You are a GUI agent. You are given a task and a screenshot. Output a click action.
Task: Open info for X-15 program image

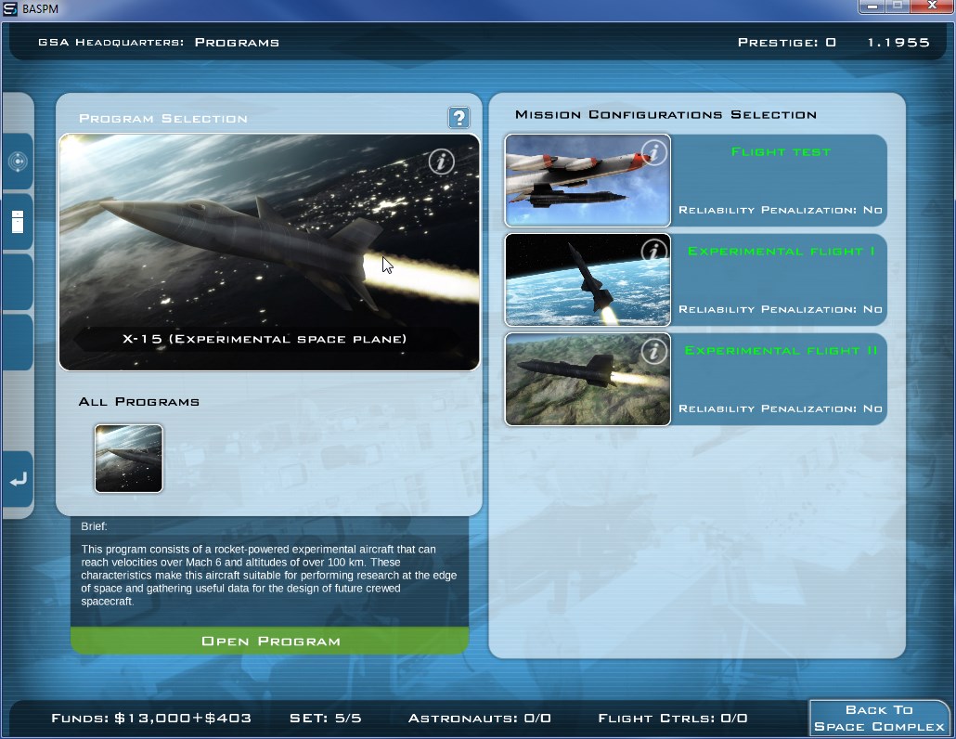click(442, 162)
